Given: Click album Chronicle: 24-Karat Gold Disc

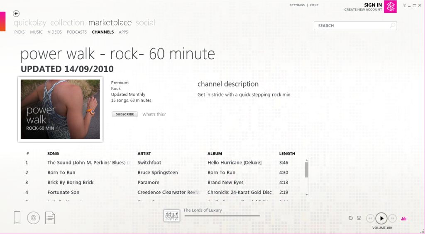Looking at the screenshot, I should pos(239,192).
